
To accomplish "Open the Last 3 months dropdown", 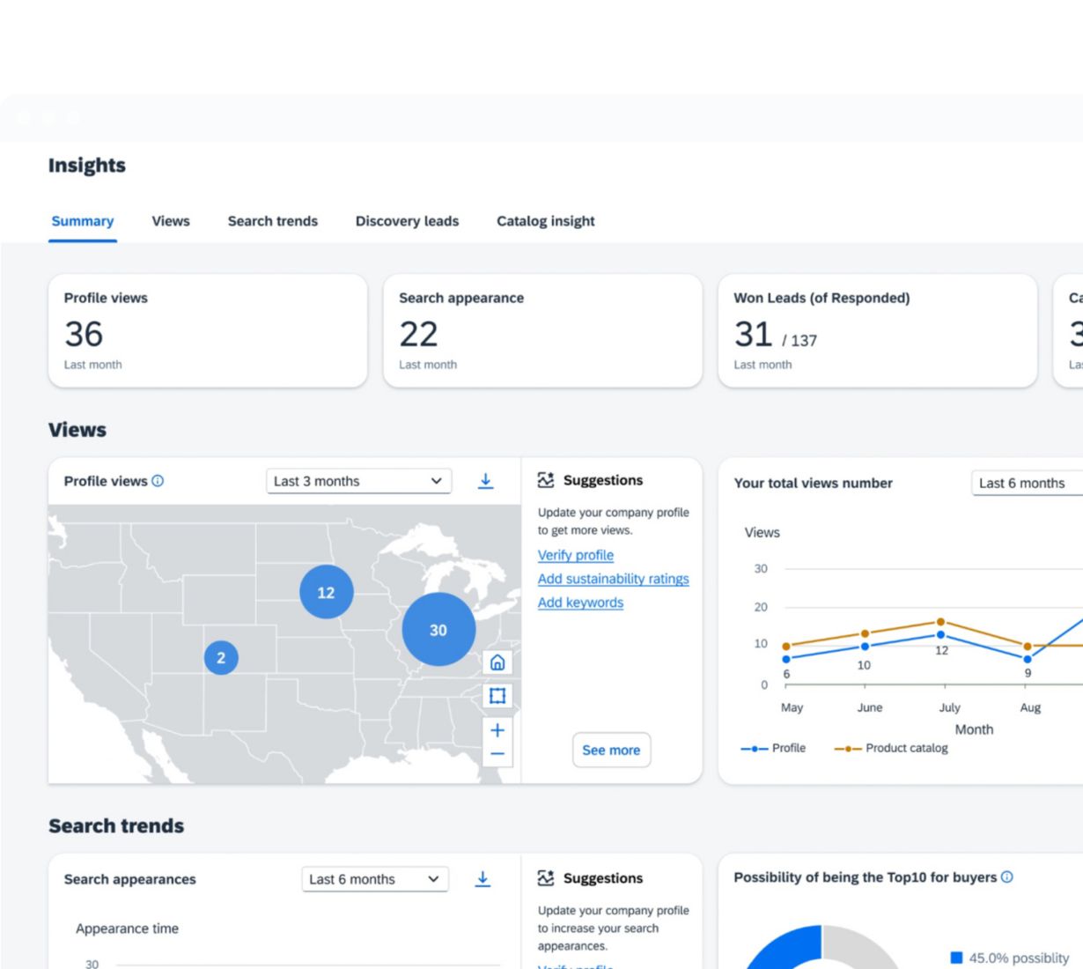I will [x=358, y=481].
